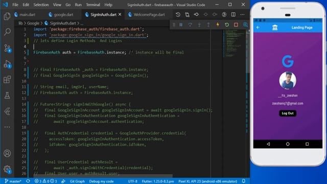Show errors and warnings in status bar
Screen dimensions: 327x184
pyautogui.click(x=45, y=181)
